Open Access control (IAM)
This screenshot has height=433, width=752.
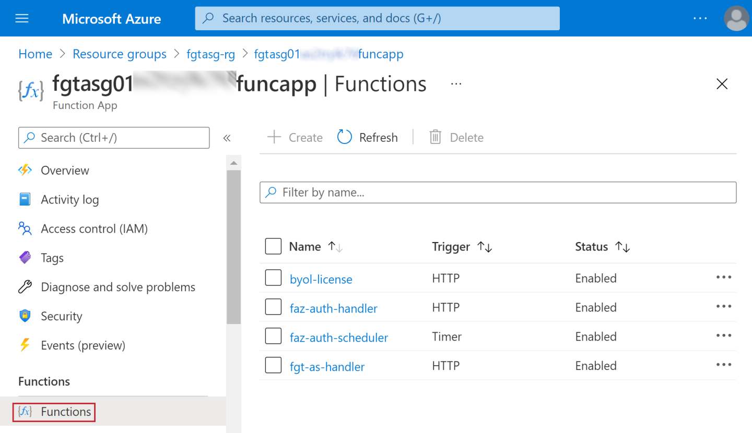pyautogui.click(x=95, y=228)
